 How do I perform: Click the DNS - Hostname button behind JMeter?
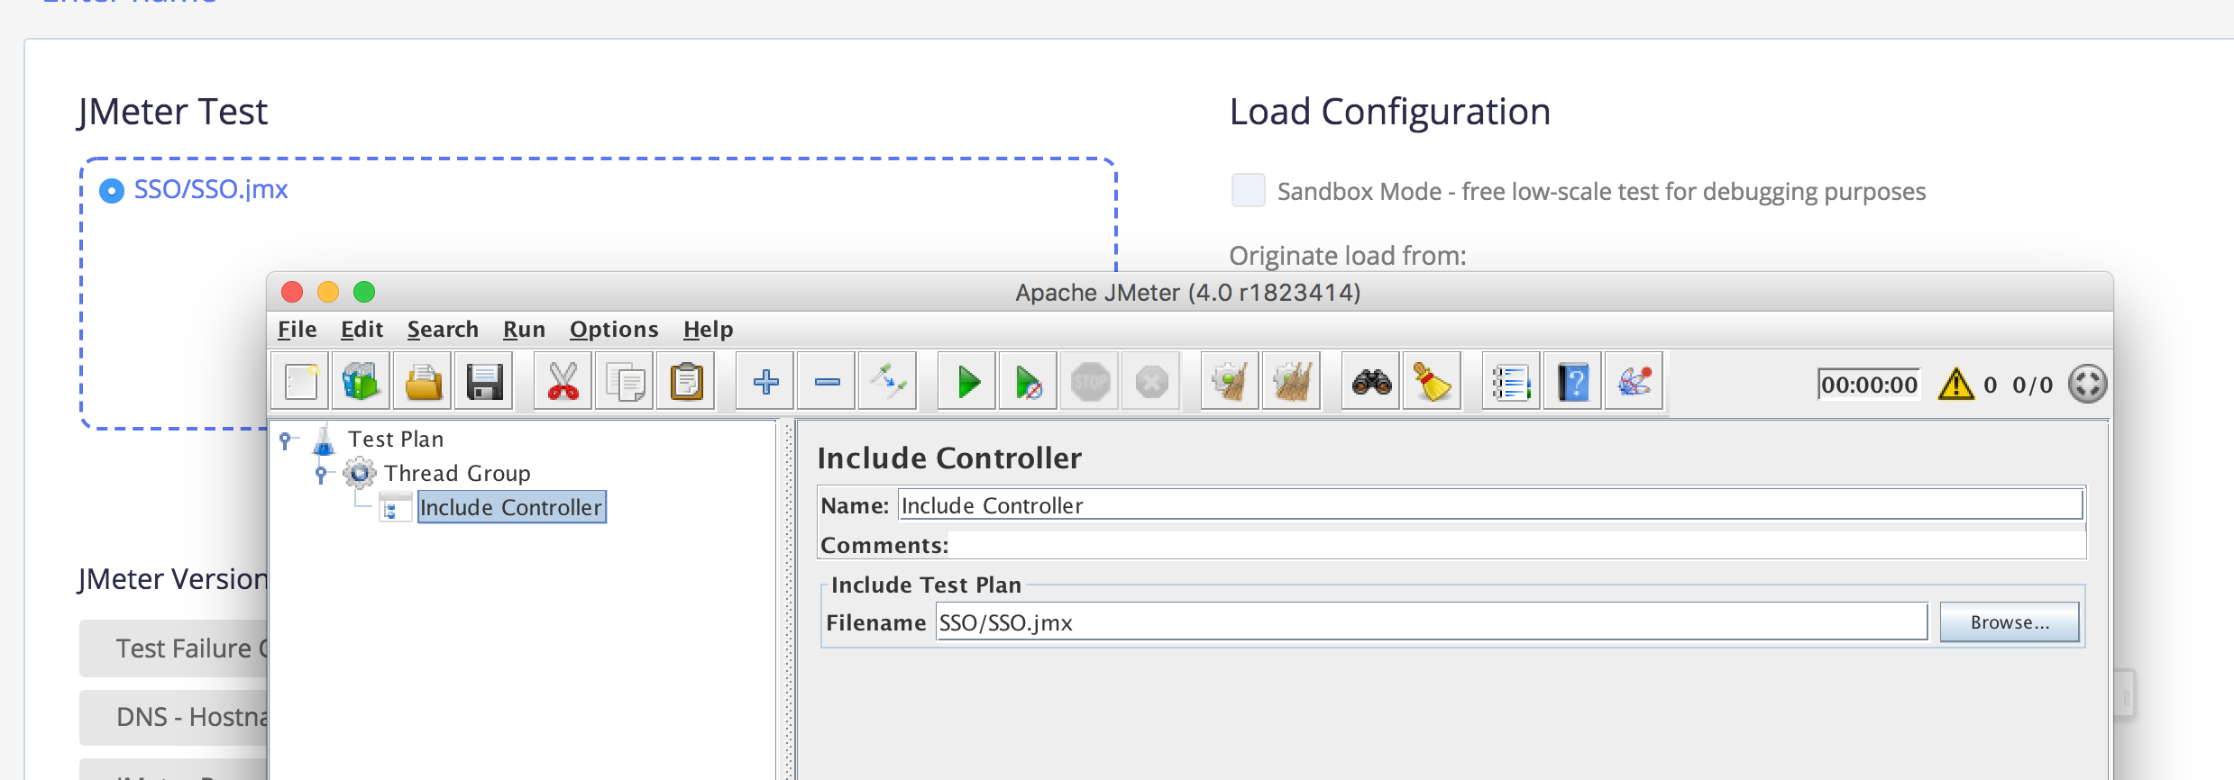pyautogui.click(x=173, y=717)
